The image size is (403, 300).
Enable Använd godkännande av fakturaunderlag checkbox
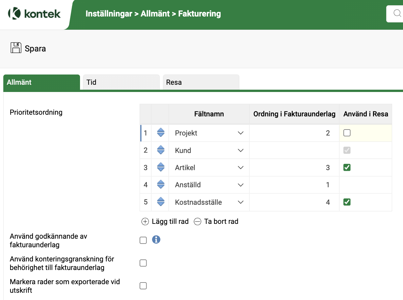pos(143,240)
